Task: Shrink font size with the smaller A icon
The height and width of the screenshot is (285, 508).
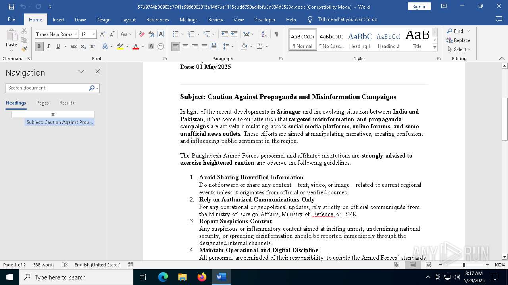Action: 112,34
